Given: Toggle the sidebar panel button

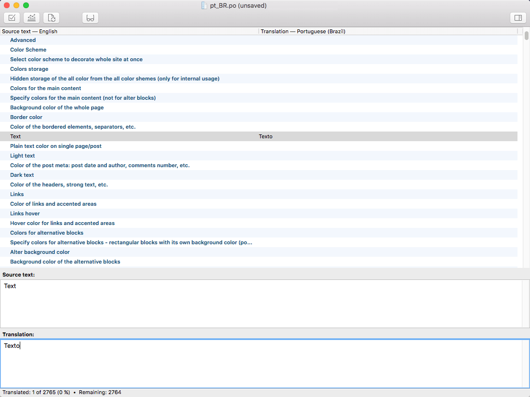Looking at the screenshot, I should (x=518, y=18).
